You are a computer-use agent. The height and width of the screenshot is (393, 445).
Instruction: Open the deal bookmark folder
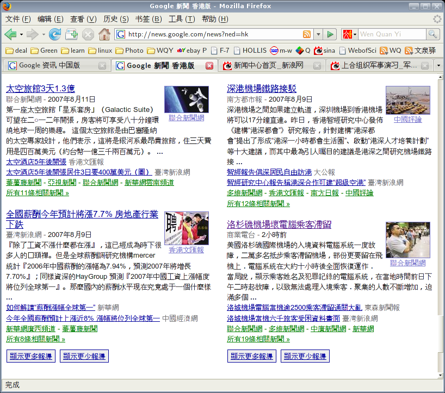click(x=16, y=51)
